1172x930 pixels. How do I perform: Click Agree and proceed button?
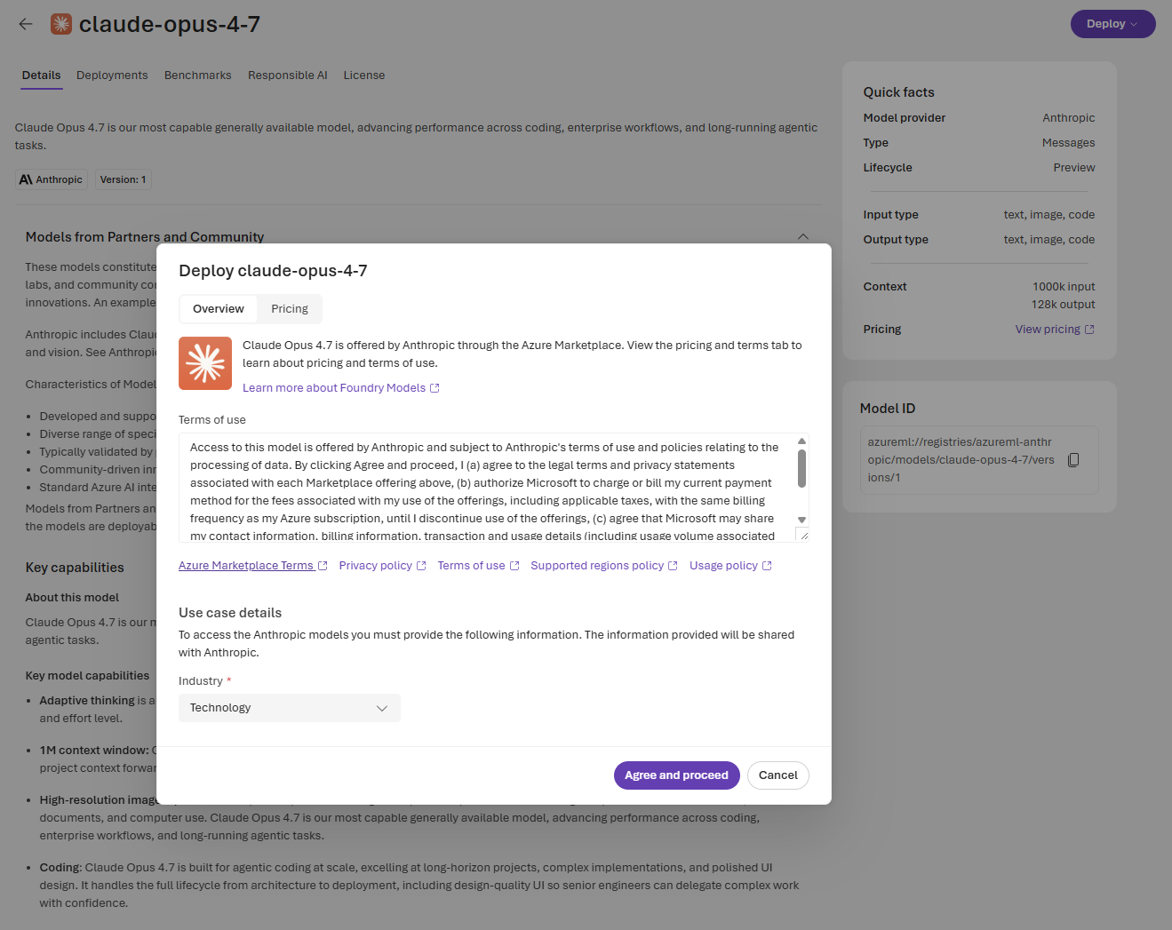coord(676,775)
